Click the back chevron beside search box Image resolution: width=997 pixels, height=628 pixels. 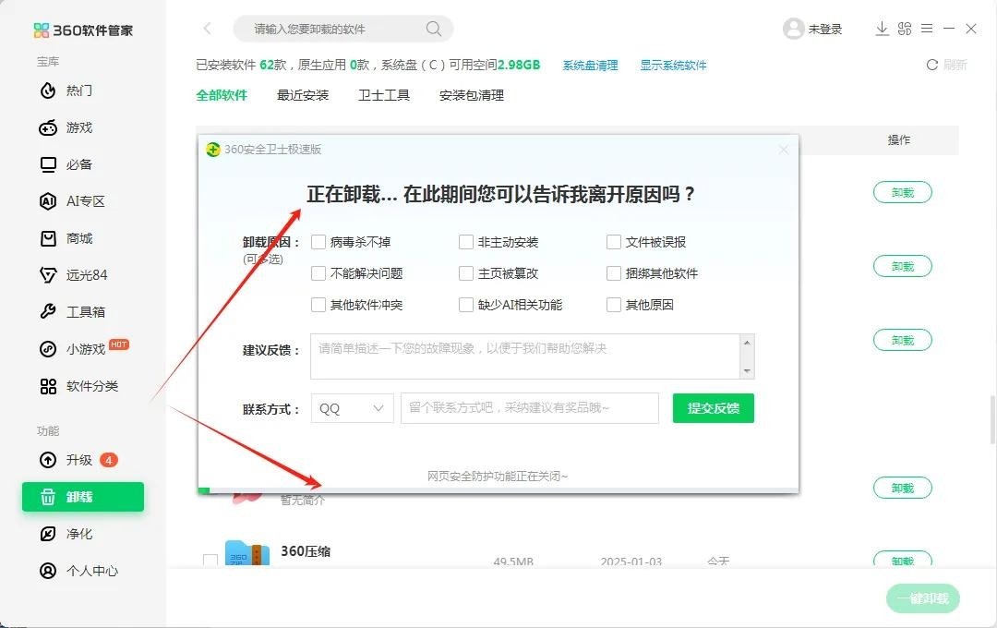[207, 29]
